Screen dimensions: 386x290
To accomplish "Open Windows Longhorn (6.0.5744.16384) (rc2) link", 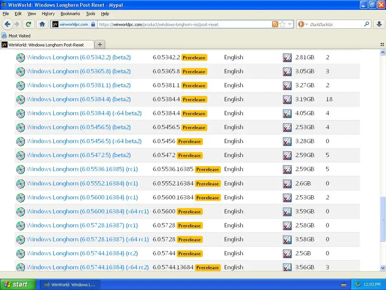I will [82, 253].
